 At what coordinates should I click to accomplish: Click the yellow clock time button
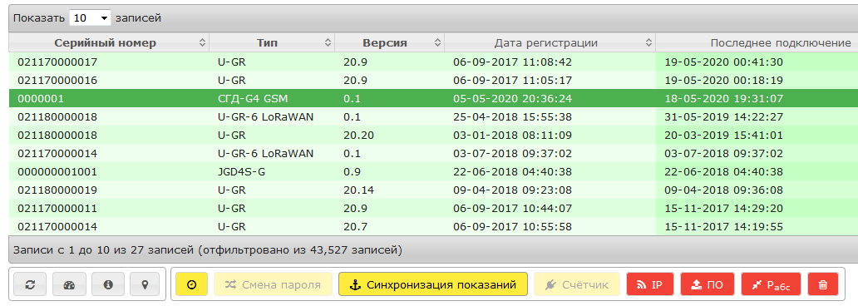191,284
